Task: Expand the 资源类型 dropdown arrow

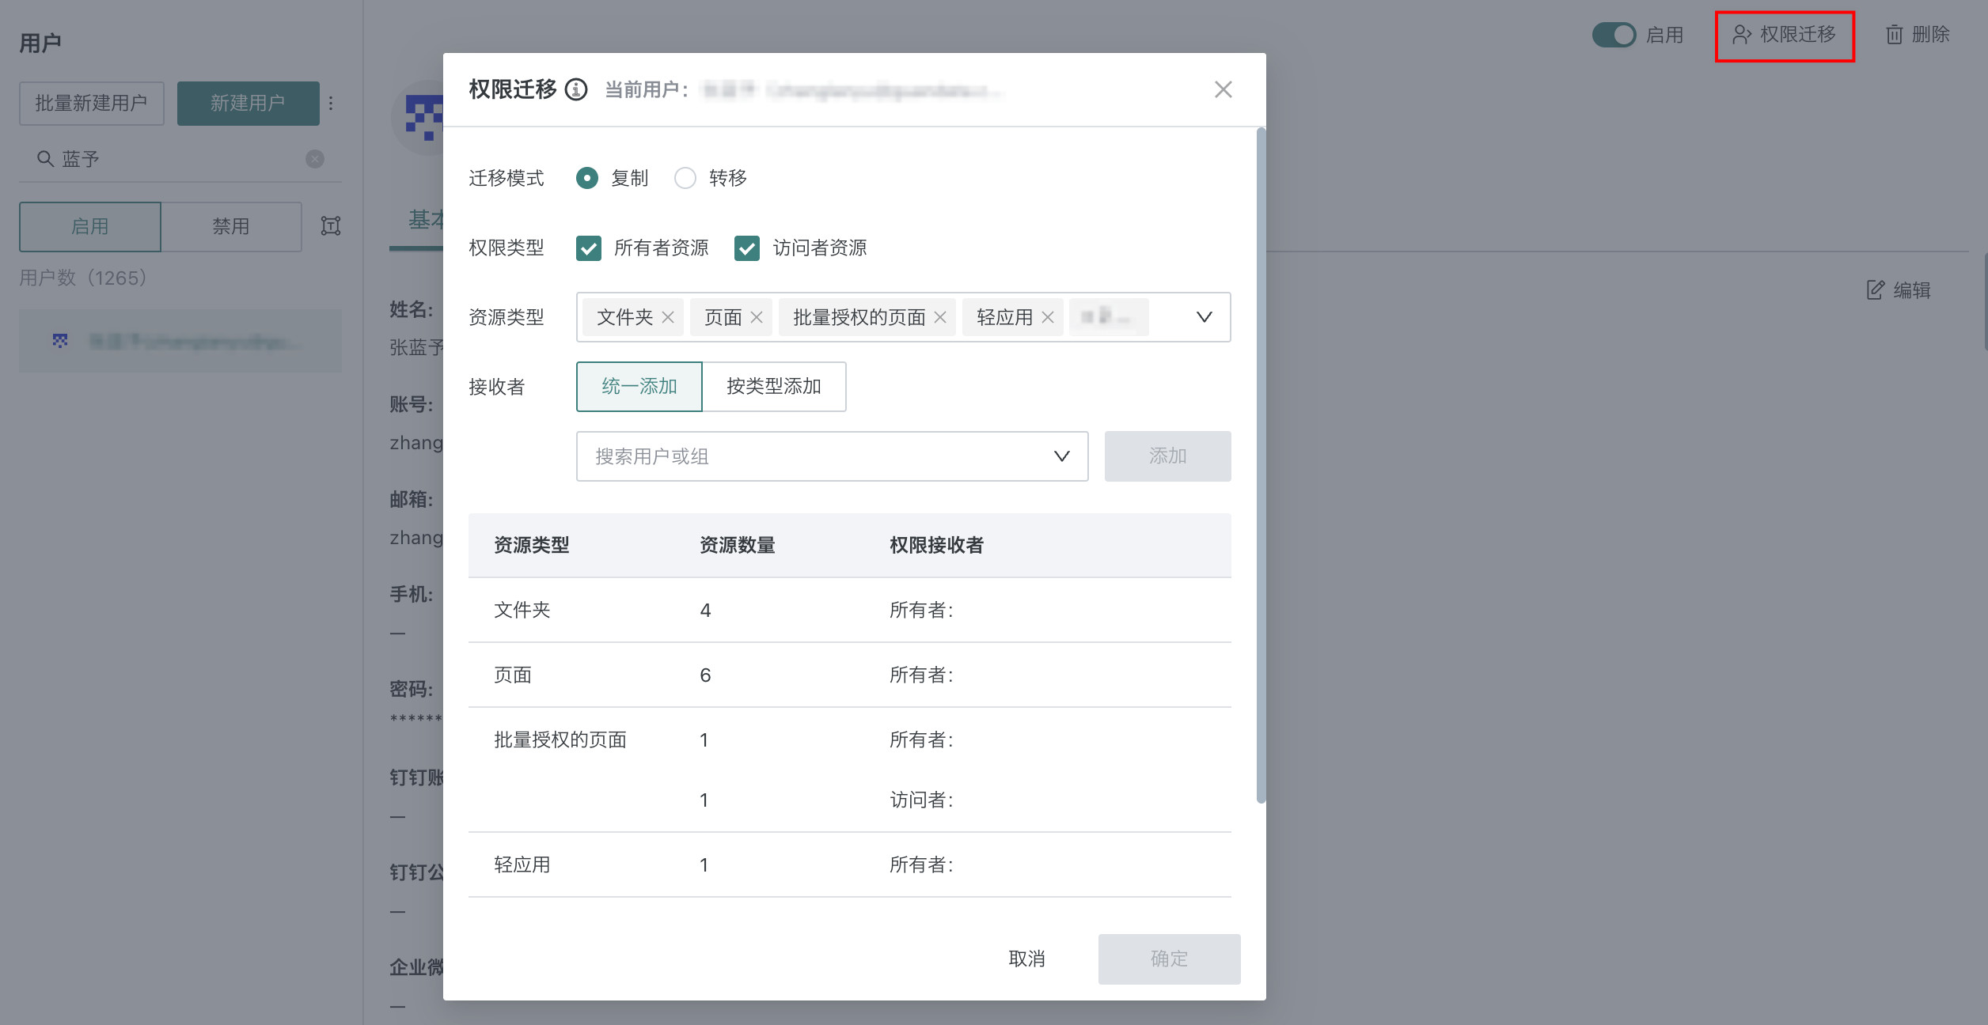Action: pyautogui.click(x=1204, y=317)
